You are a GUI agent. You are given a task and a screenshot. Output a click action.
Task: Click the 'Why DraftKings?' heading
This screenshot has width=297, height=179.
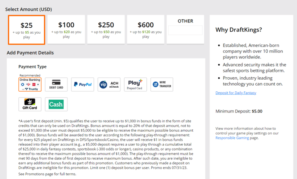[x=239, y=30]
